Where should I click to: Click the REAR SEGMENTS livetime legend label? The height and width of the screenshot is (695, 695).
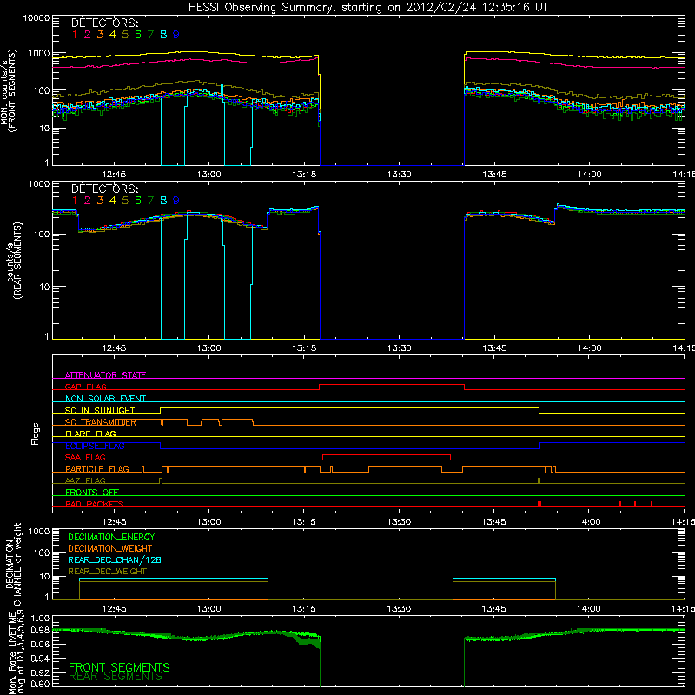pyautogui.click(x=116, y=677)
